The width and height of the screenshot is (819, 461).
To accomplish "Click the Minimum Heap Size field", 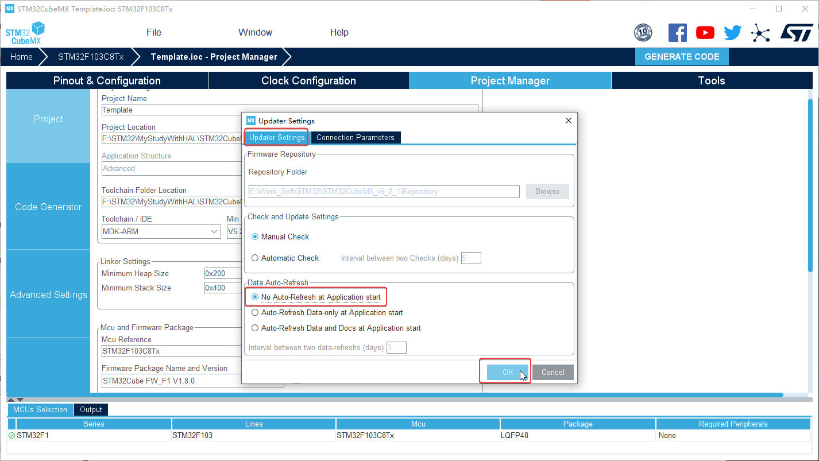I will (x=223, y=274).
